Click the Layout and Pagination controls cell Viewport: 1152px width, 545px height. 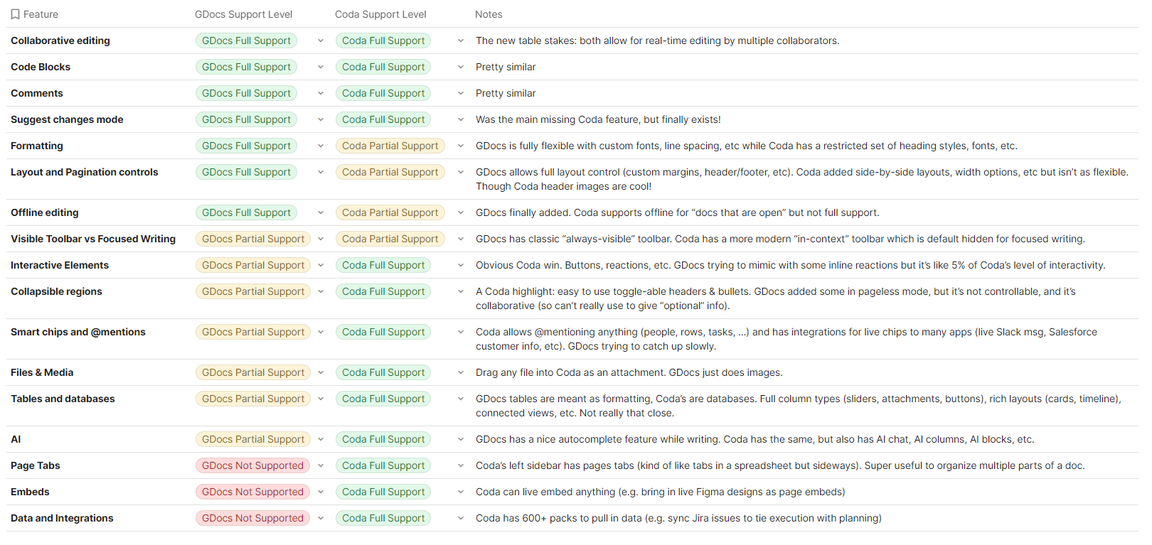coord(85,172)
